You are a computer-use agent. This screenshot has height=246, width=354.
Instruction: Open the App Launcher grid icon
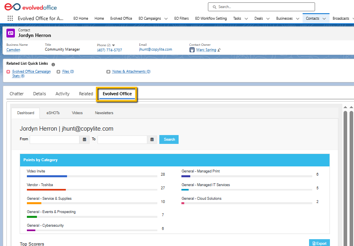point(10,18)
